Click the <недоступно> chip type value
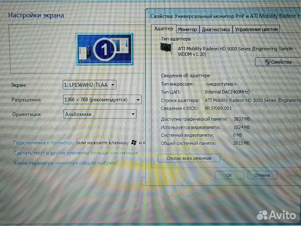This screenshot has width=301, height=226. click(x=221, y=84)
